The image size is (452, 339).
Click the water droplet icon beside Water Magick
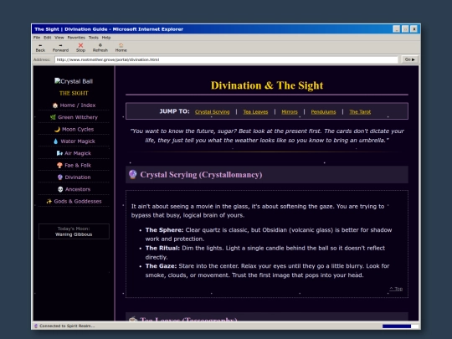click(55, 141)
